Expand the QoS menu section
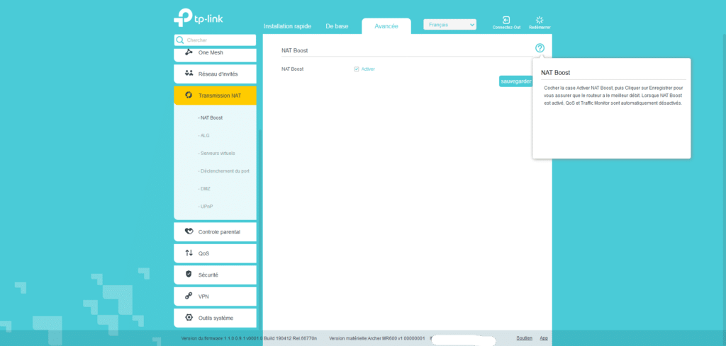 pos(215,253)
